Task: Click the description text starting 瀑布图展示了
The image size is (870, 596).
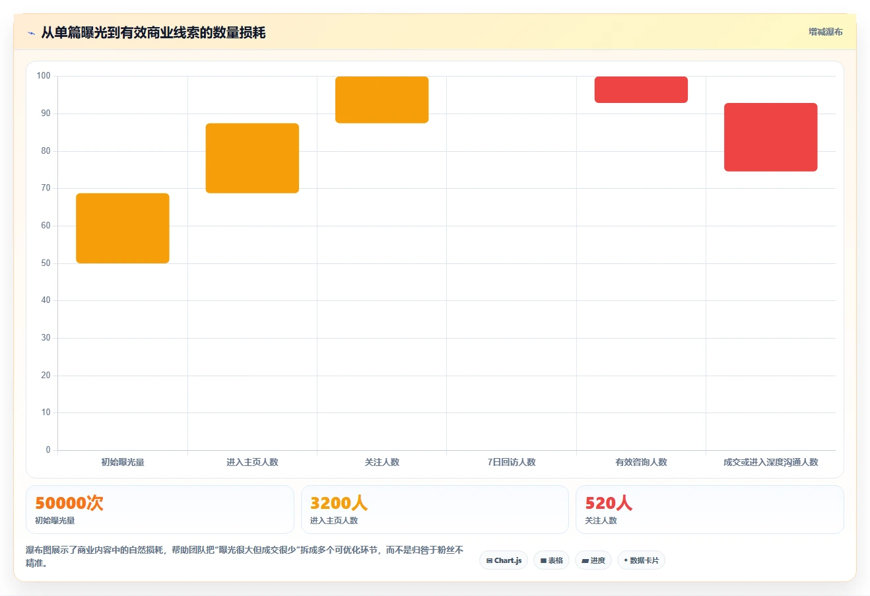Action: [245, 556]
